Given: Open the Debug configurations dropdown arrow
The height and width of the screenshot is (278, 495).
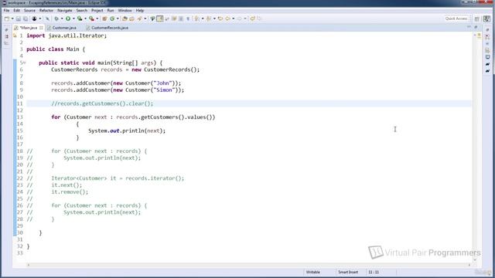Looking at the screenshot, I should pyautogui.click(x=62, y=19).
